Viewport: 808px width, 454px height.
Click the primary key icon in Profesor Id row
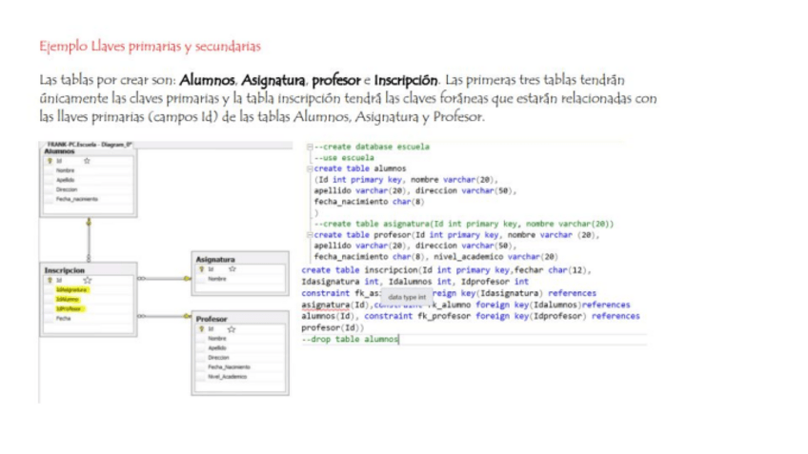click(201, 329)
